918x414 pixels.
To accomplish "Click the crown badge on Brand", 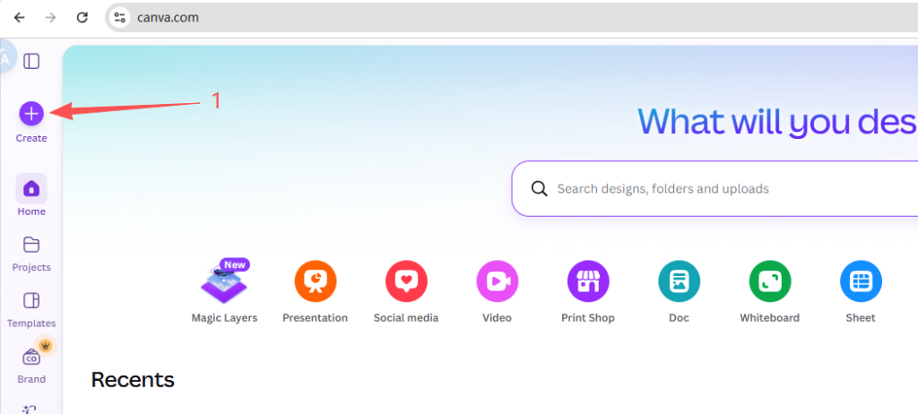I will coord(46,346).
